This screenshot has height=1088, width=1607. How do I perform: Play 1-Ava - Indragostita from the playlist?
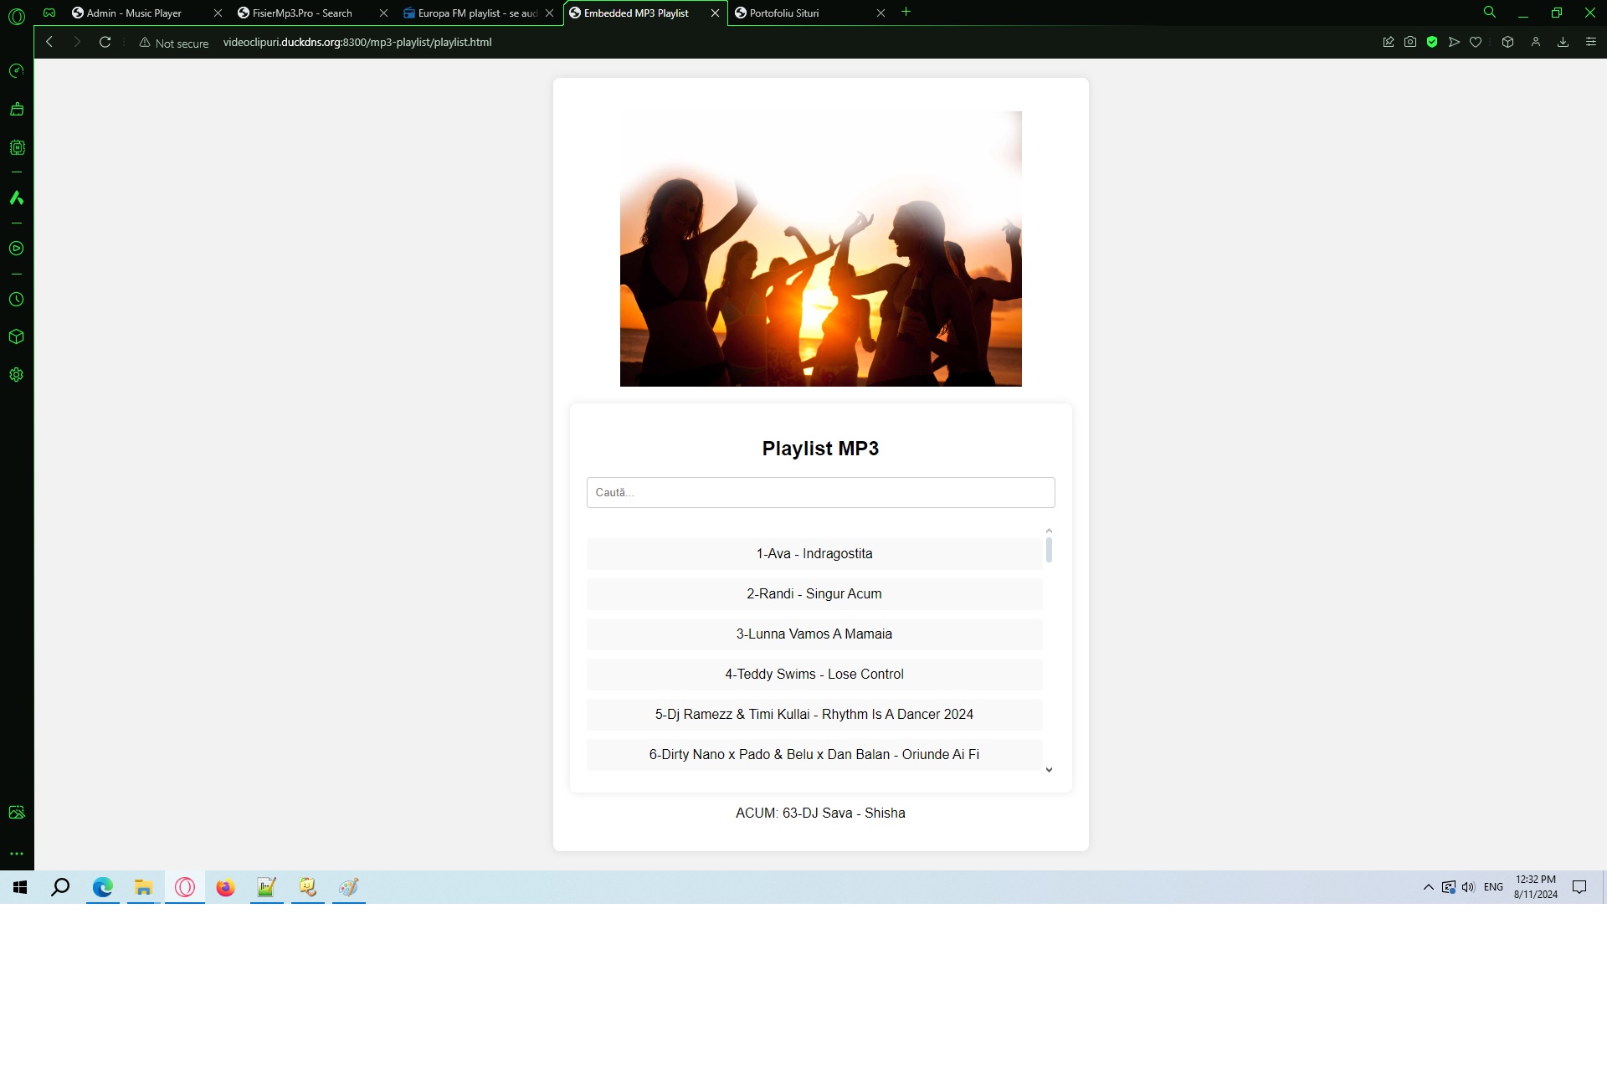point(814,553)
